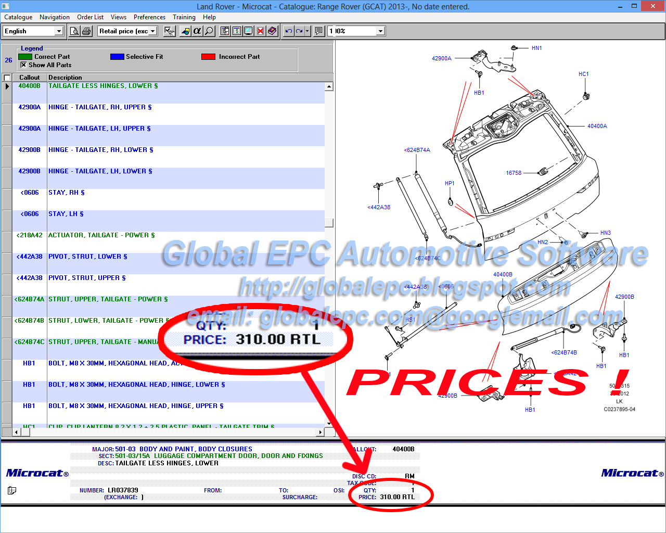Click the Callout column header

30,78
